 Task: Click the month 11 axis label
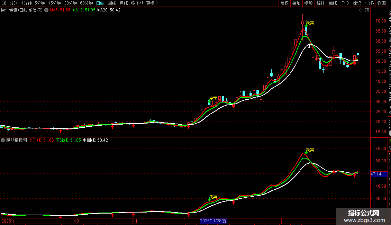click(135, 221)
